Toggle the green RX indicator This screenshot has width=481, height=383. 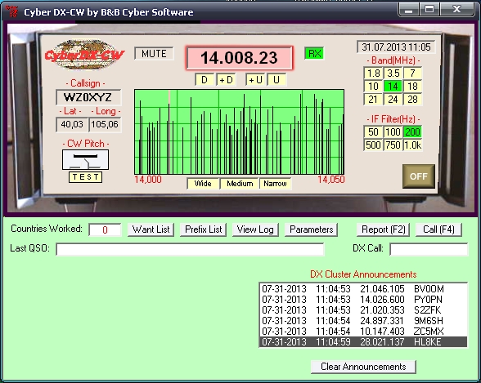(x=314, y=54)
